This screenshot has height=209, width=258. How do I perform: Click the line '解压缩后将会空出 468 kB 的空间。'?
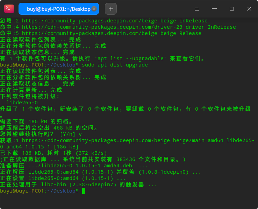pos(49,128)
